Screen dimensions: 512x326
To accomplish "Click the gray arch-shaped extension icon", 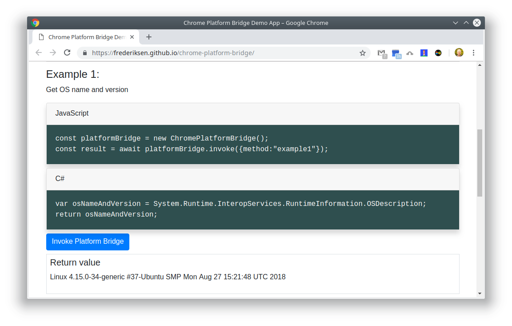I will [x=410, y=53].
